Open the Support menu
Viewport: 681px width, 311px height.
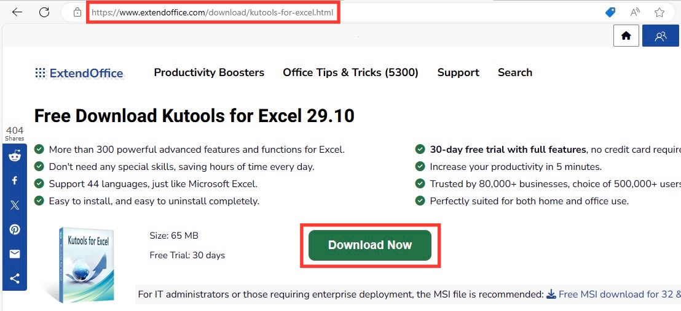[x=458, y=72]
